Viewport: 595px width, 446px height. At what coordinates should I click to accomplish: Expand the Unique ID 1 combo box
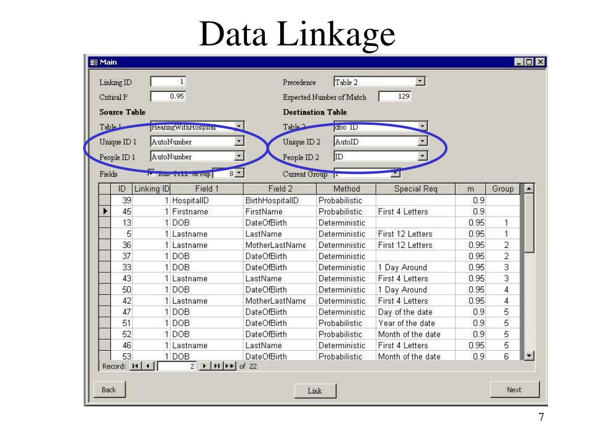click(239, 141)
